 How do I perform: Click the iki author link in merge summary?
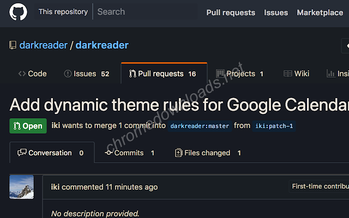point(56,125)
